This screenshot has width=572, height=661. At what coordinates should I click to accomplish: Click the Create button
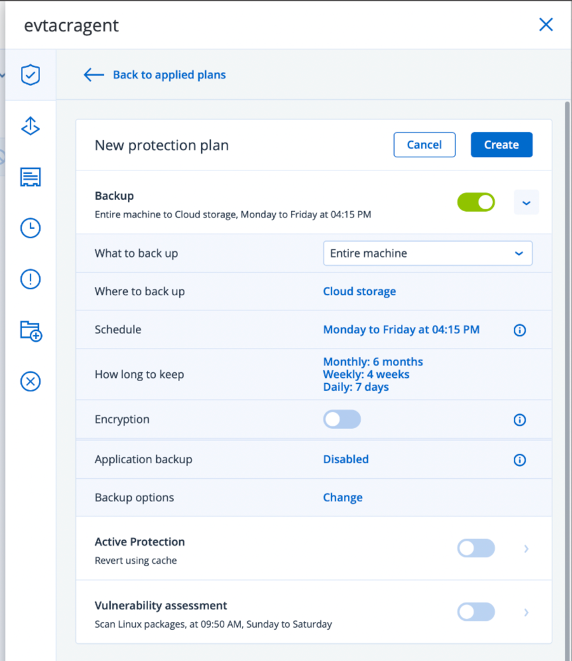coord(501,144)
